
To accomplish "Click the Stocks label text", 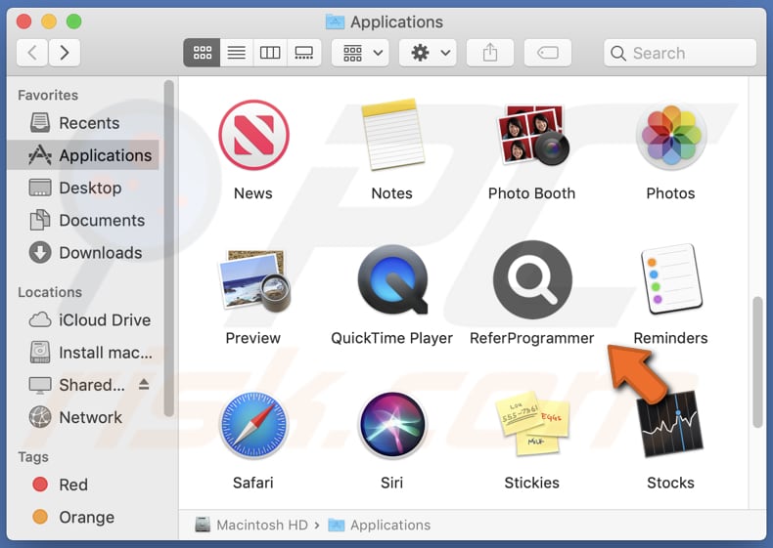I will 670,483.
